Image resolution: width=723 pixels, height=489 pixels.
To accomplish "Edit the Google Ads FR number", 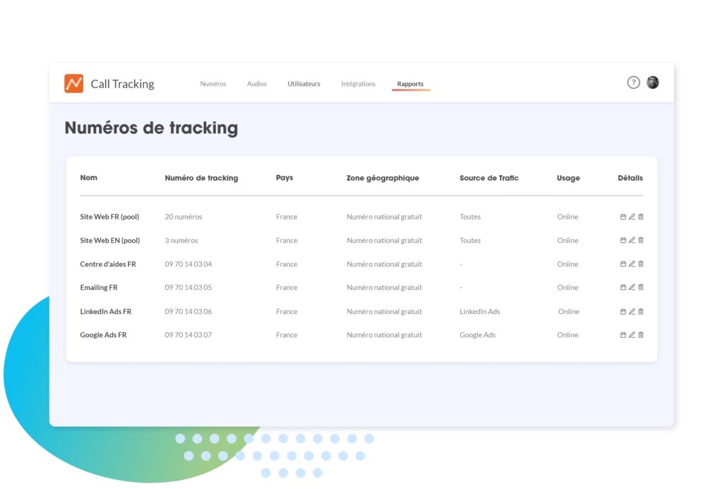I will pos(632,334).
